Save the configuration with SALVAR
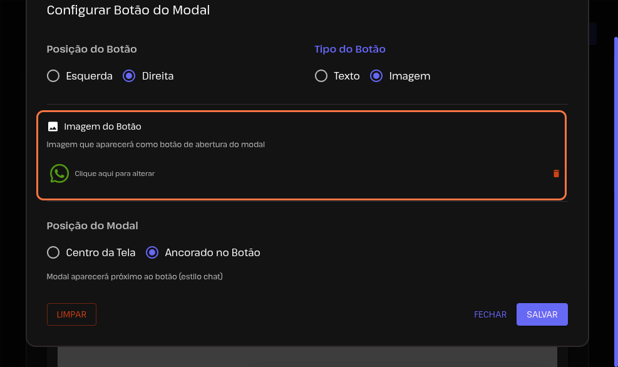 click(542, 314)
